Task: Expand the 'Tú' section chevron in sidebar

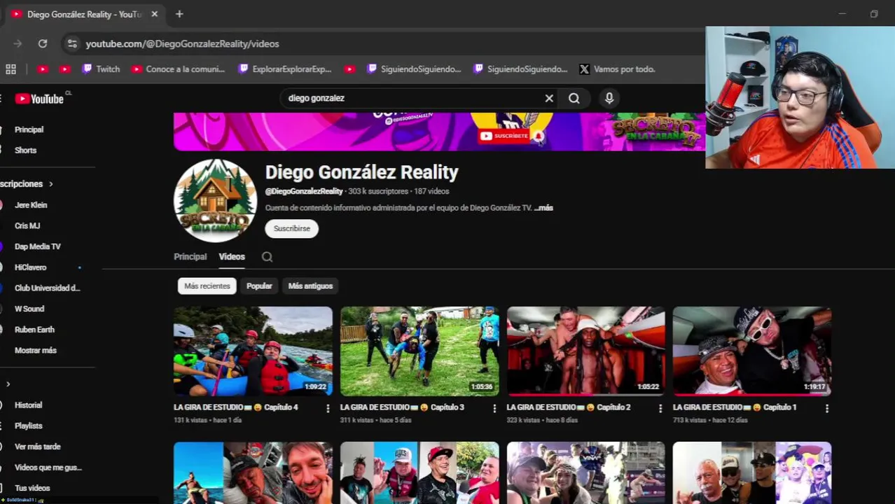Action: (x=8, y=384)
